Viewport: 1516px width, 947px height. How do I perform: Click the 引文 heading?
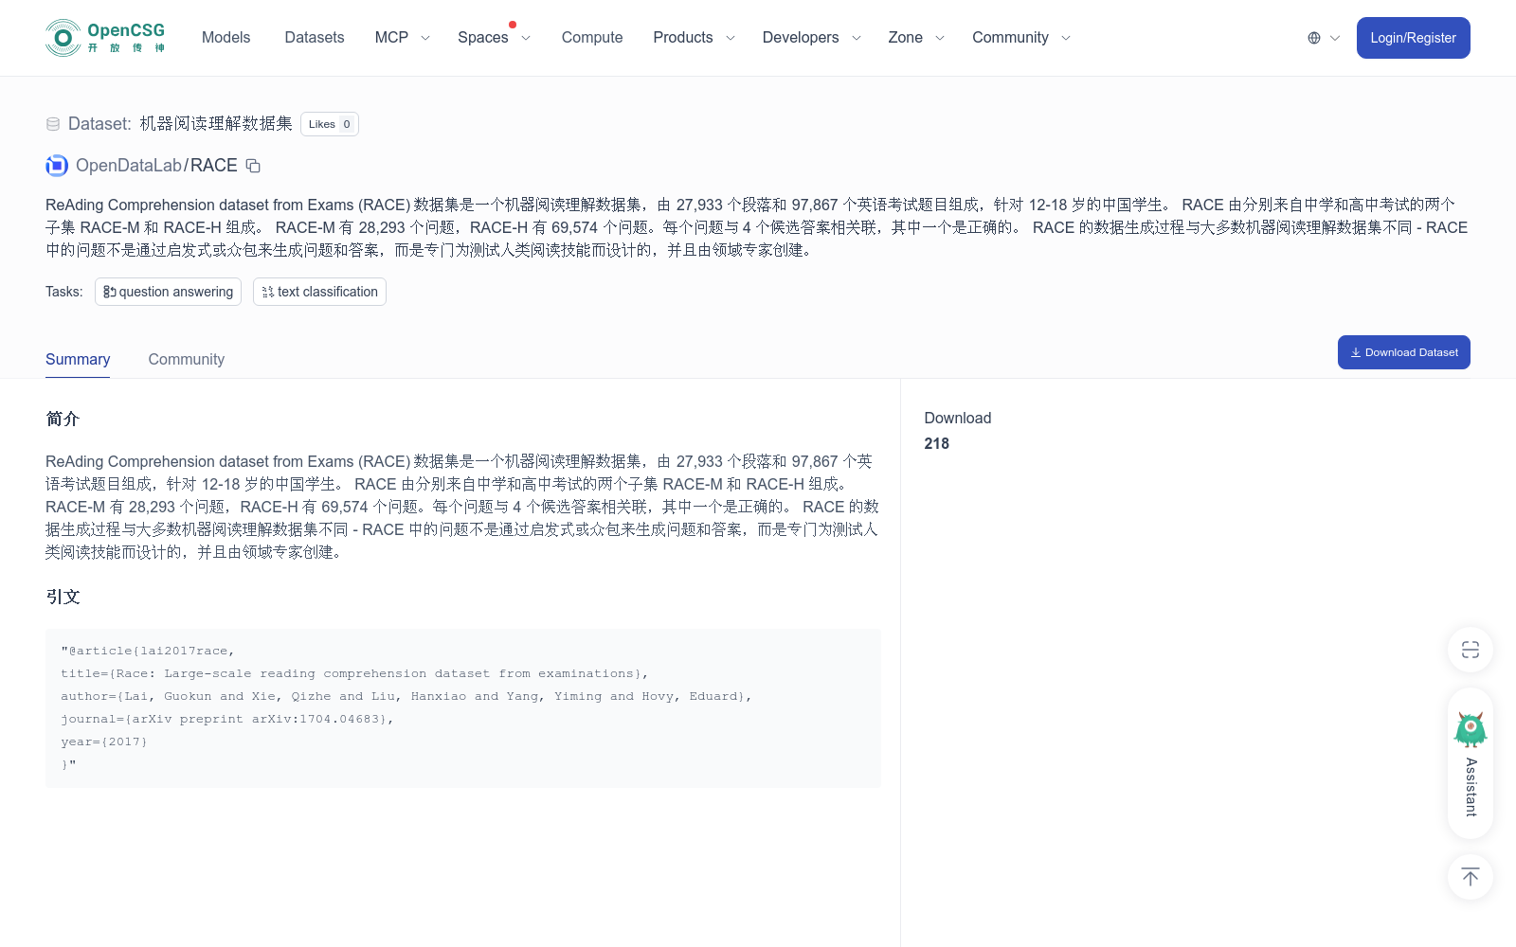63,597
